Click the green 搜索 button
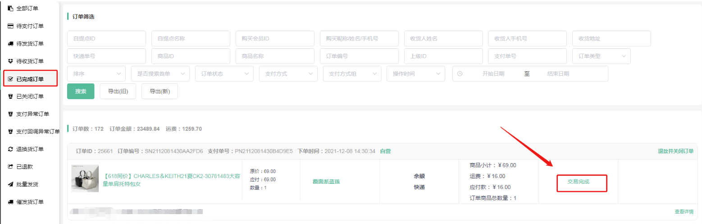Screen dimensions: 702x224 [81, 91]
